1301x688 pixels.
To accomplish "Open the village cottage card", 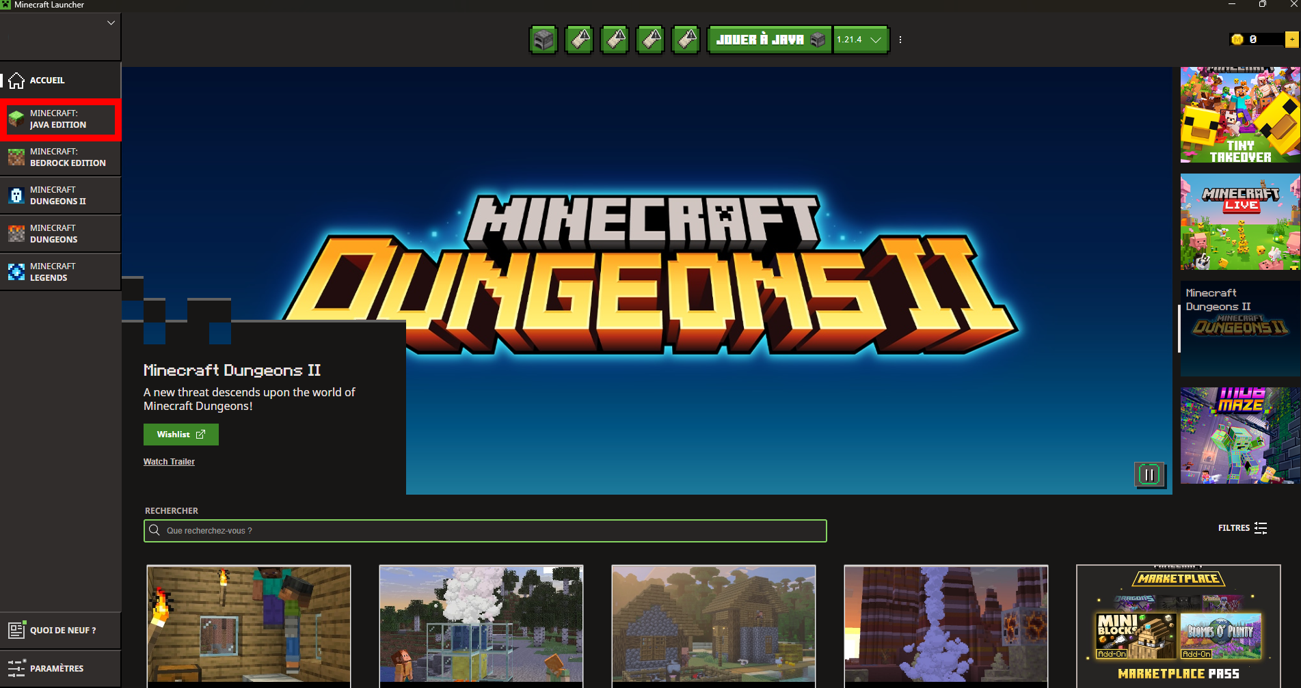I will click(x=714, y=626).
